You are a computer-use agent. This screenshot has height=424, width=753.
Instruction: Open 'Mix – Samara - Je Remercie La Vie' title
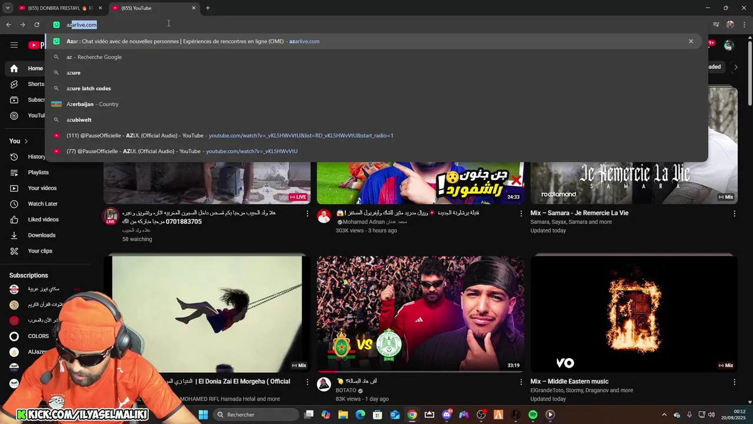[579, 213]
